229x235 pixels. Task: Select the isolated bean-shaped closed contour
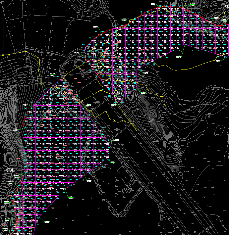(x=219, y=131)
